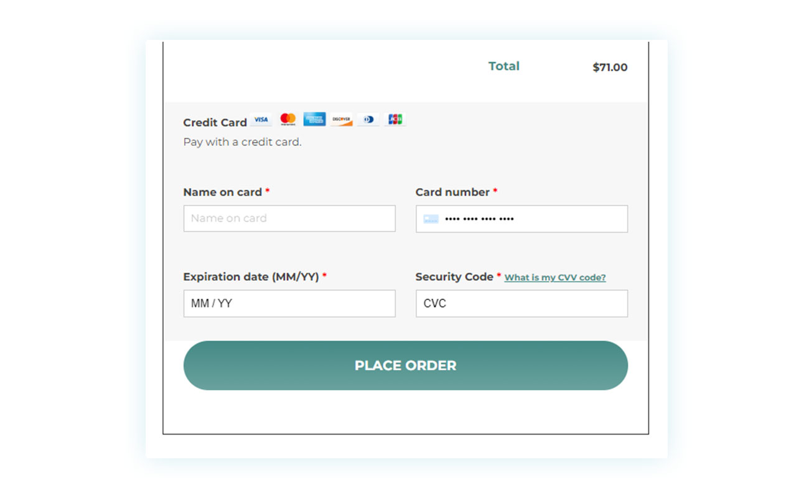The width and height of the screenshot is (809, 500).
Task: Select the JCB card logo
Action: click(x=395, y=120)
